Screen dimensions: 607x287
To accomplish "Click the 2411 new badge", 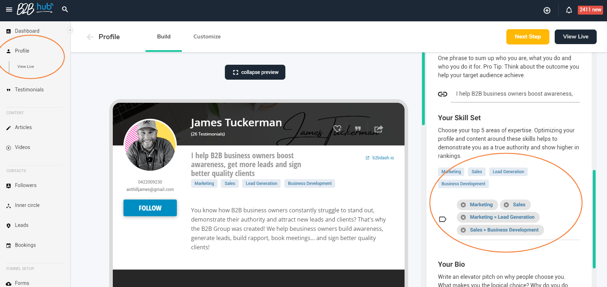I will pyautogui.click(x=590, y=10).
